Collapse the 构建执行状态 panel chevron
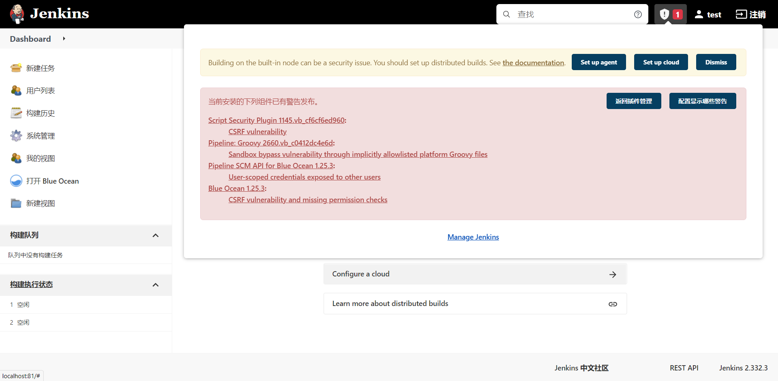The image size is (778, 381). click(156, 285)
